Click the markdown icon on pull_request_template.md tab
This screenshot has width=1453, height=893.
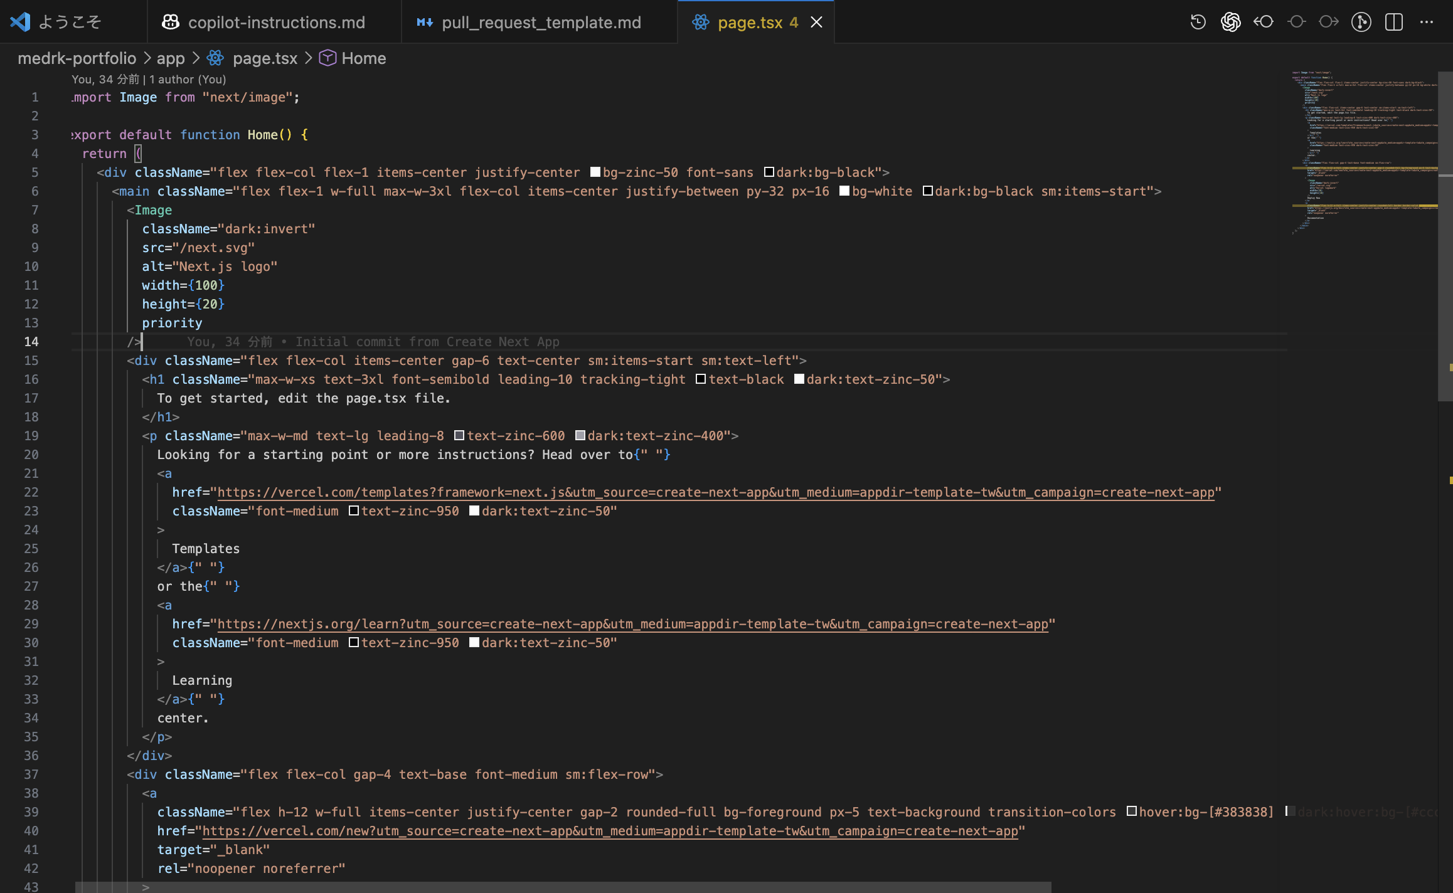point(425,22)
